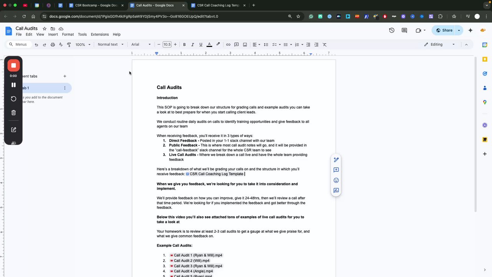Star the Call Audits document
Image resolution: width=492 pixels, height=277 pixels.
(45, 29)
